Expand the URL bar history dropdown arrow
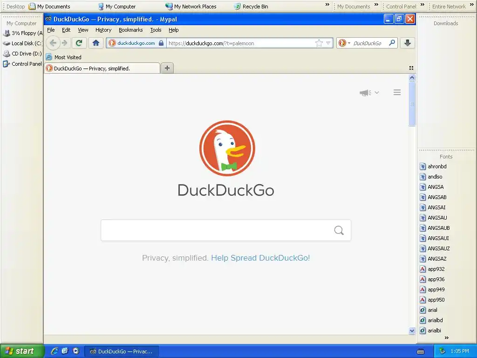Screen dimensions: 477x358 328,43
